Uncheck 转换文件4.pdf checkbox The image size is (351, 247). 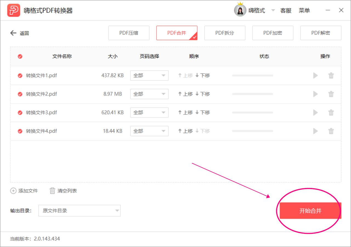point(20,131)
